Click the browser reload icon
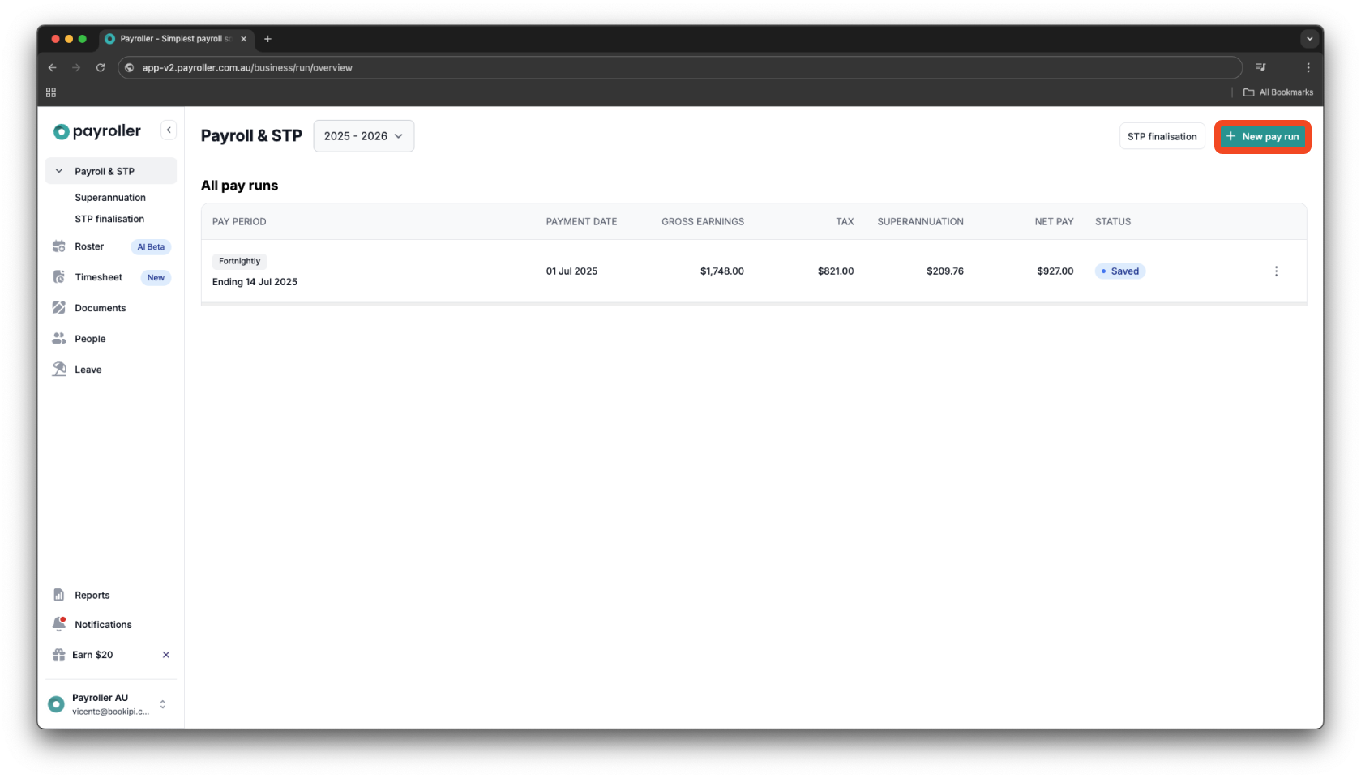The image size is (1361, 778). (100, 67)
